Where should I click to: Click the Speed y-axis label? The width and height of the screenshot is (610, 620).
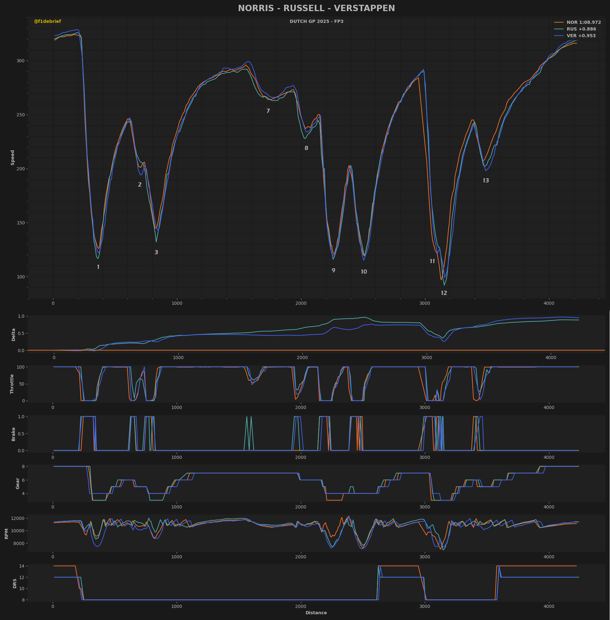click(13, 158)
